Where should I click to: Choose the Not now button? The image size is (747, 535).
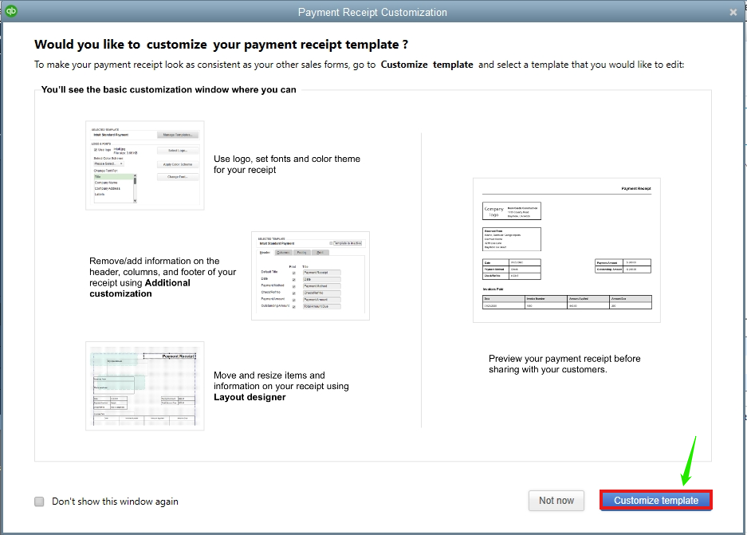[556, 500]
